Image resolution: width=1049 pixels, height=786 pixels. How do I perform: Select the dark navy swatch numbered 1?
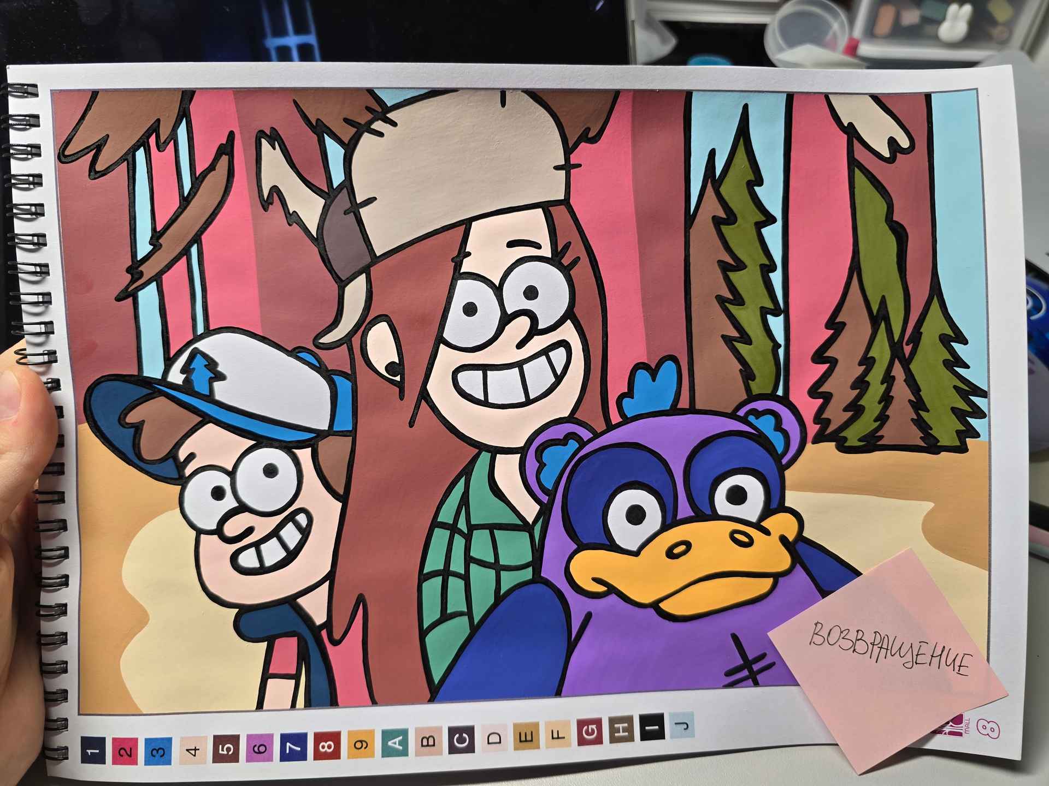pos(93,751)
